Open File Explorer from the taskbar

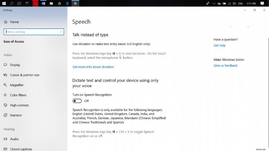(51, 3)
